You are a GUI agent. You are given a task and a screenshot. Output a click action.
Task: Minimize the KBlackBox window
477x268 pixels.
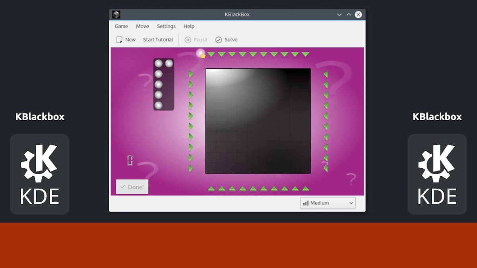pyautogui.click(x=339, y=14)
